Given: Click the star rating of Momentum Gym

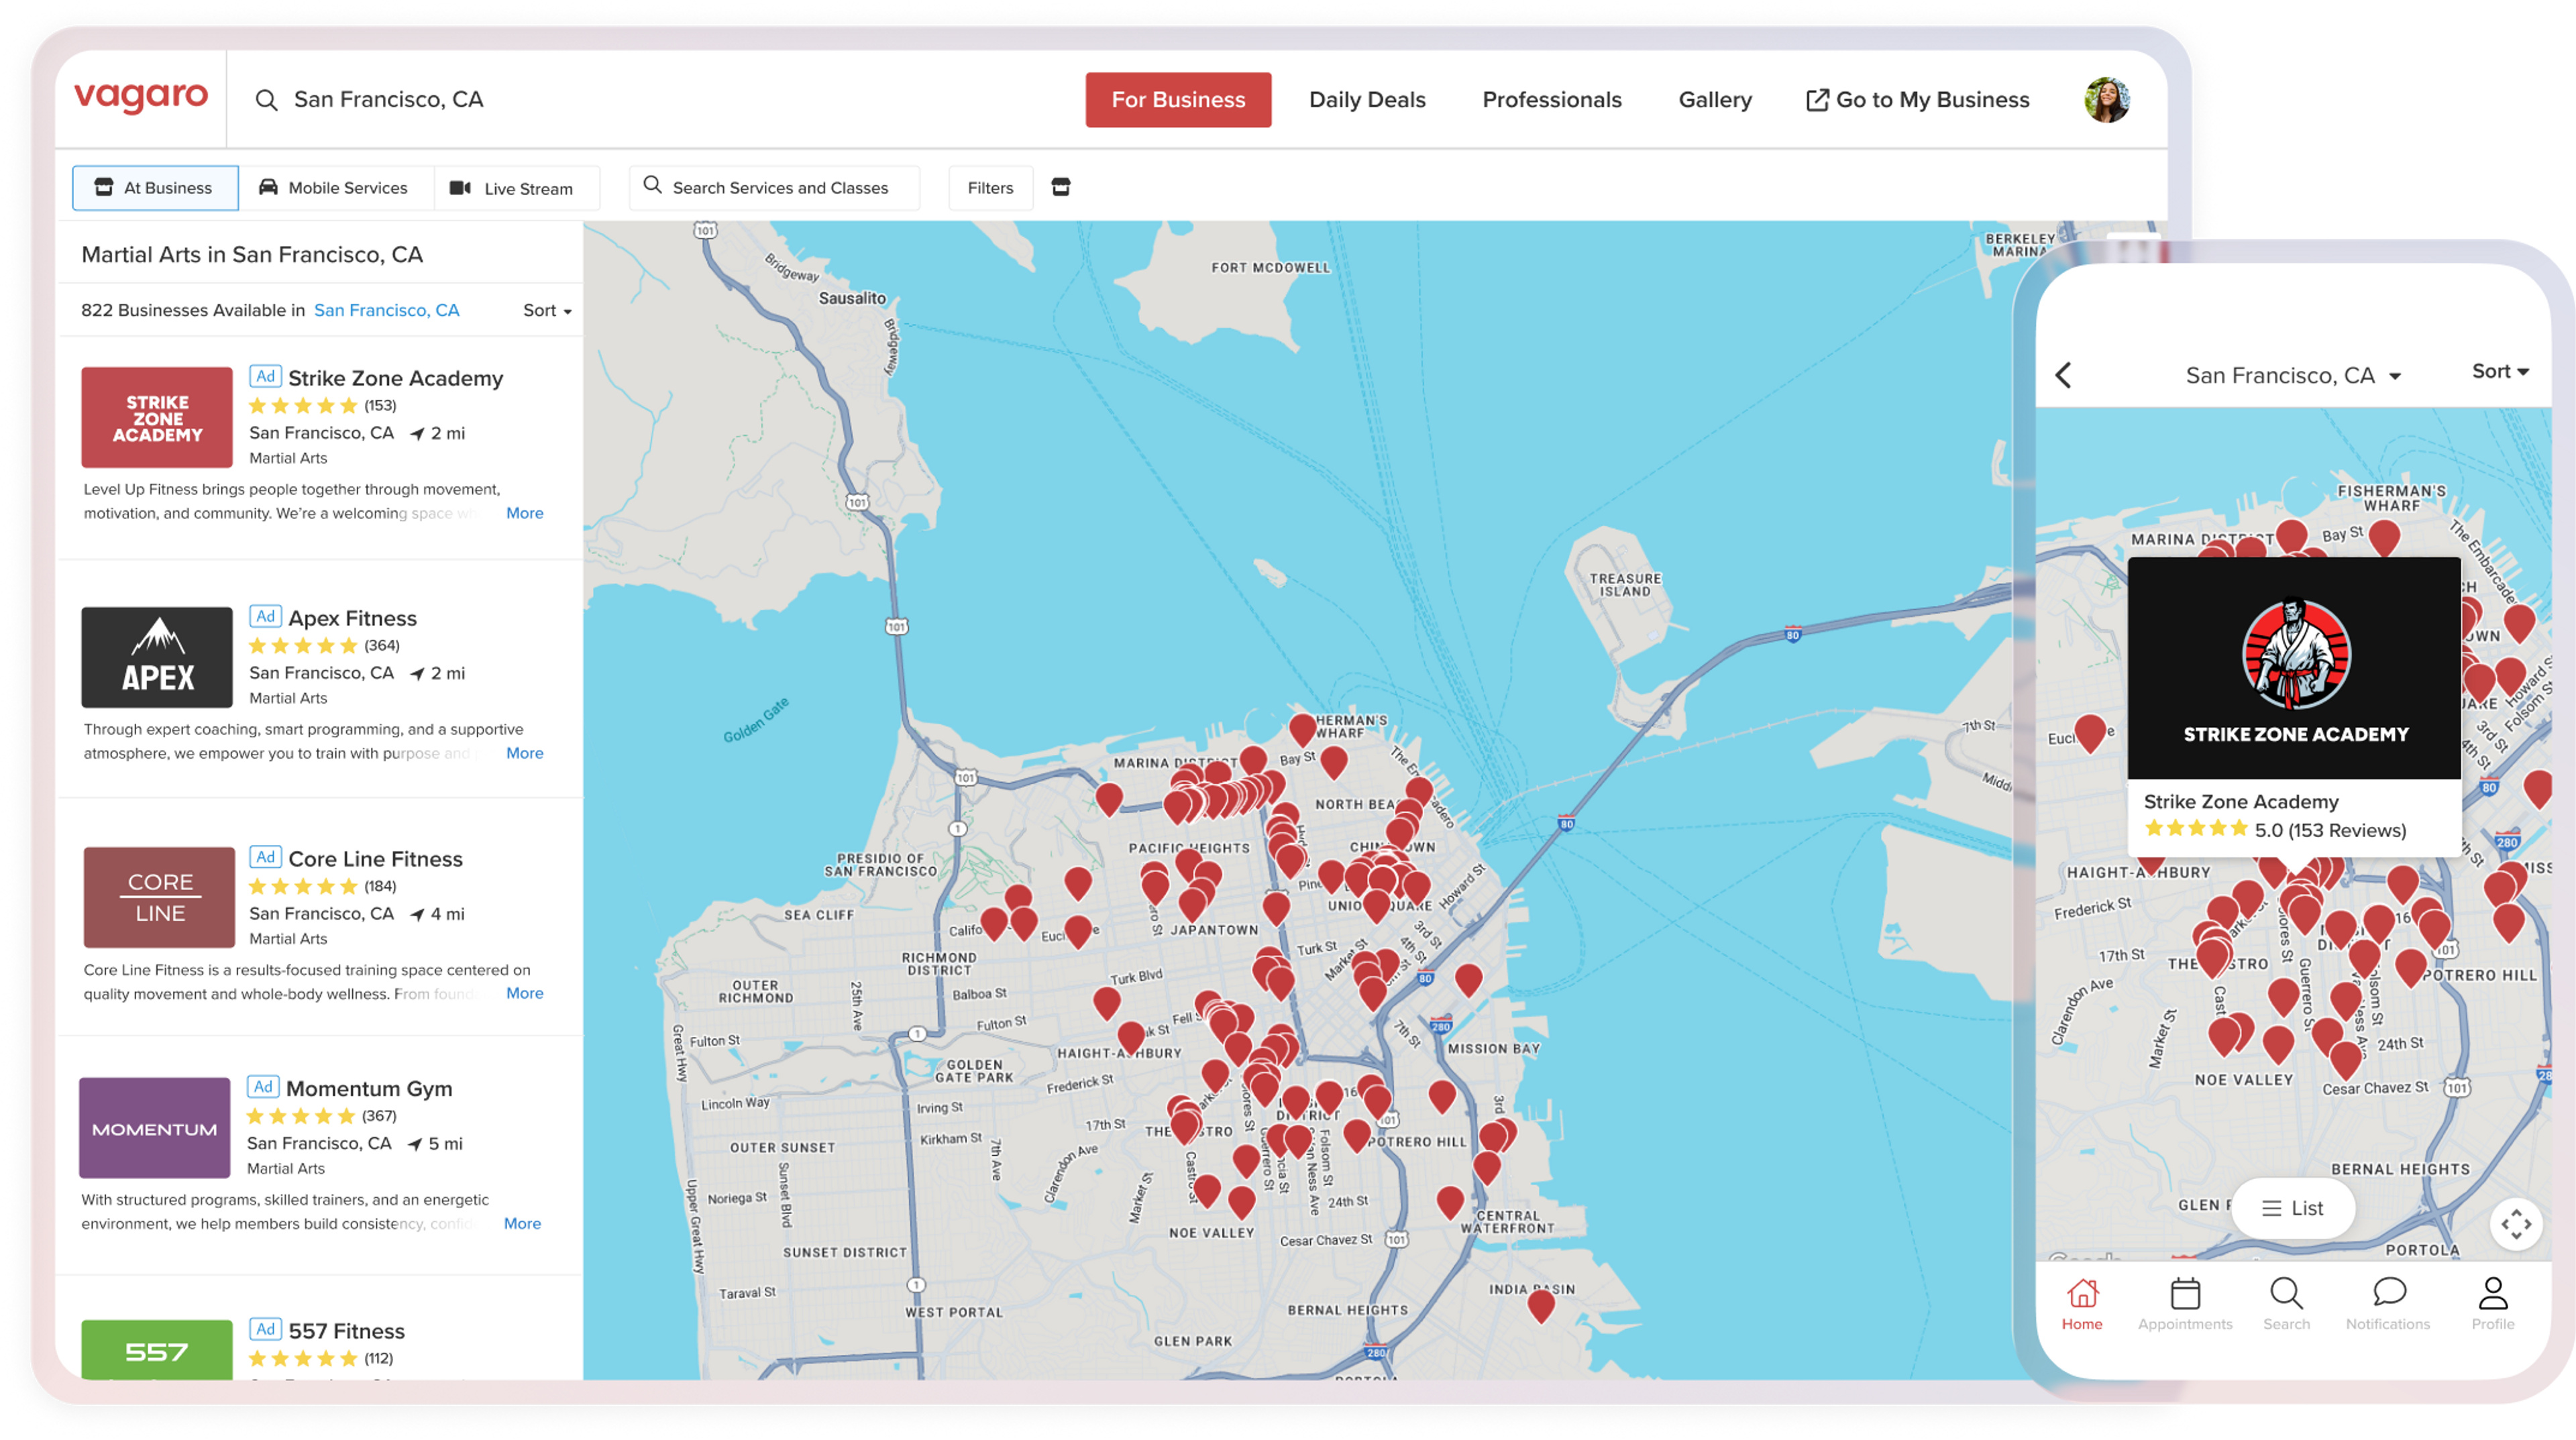Looking at the screenshot, I should [301, 1116].
